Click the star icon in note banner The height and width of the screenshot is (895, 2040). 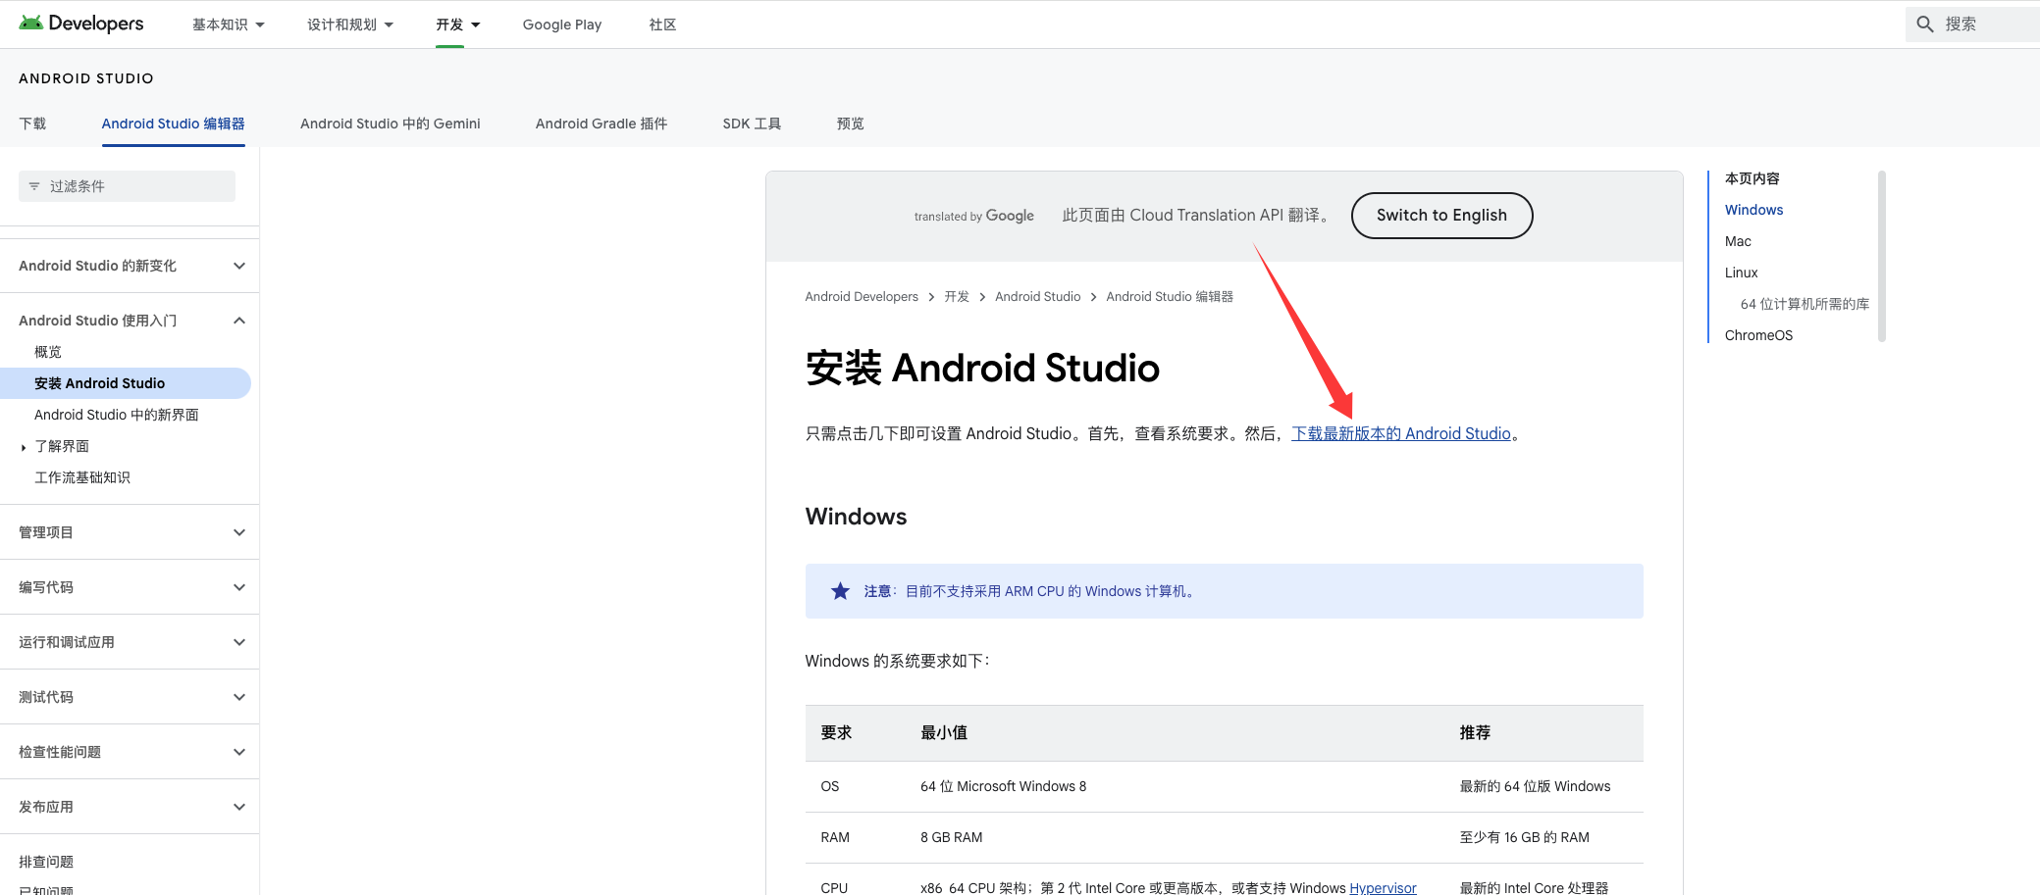coord(840,591)
